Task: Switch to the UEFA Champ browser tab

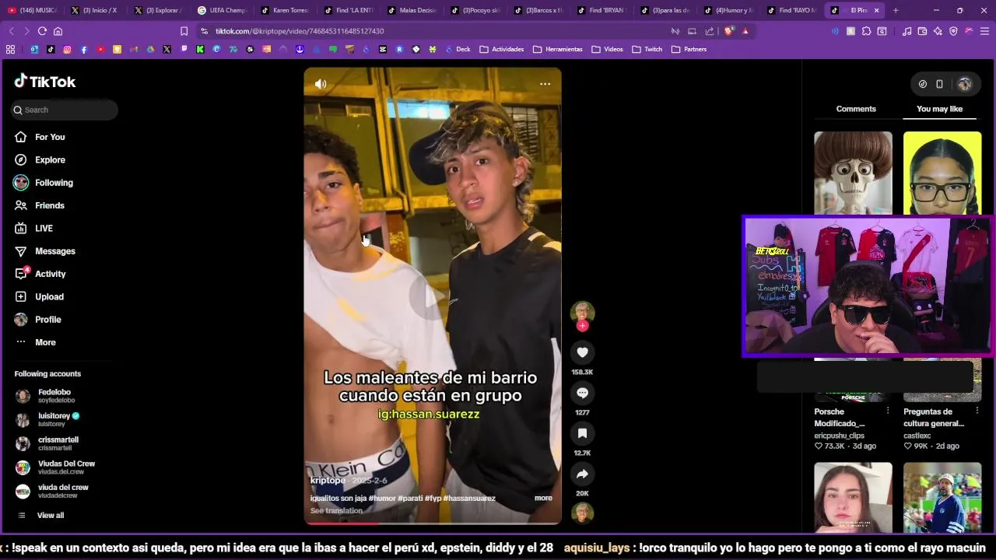Action: click(223, 10)
